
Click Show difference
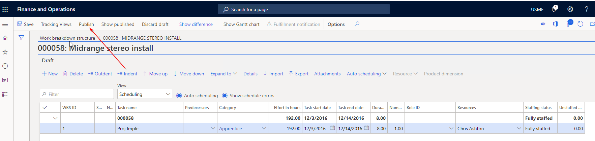(x=196, y=24)
